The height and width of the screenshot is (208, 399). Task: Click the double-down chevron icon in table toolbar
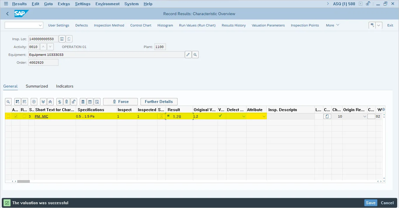click(x=43, y=102)
